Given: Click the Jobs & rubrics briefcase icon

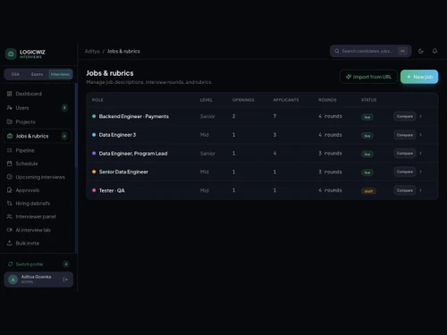Looking at the screenshot, I should [x=10, y=136].
